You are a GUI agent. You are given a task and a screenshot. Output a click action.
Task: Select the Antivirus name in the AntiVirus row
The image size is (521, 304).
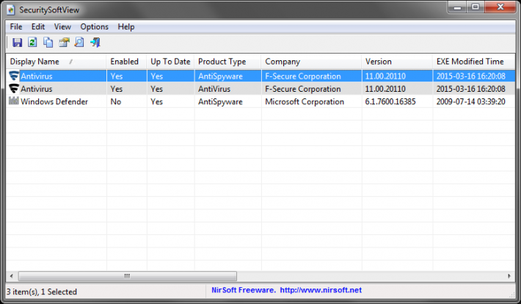(37, 89)
